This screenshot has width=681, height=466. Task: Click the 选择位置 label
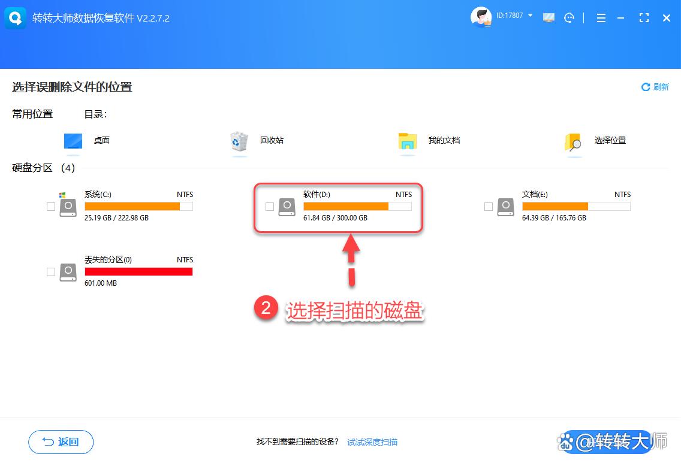pyautogui.click(x=610, y=140)
